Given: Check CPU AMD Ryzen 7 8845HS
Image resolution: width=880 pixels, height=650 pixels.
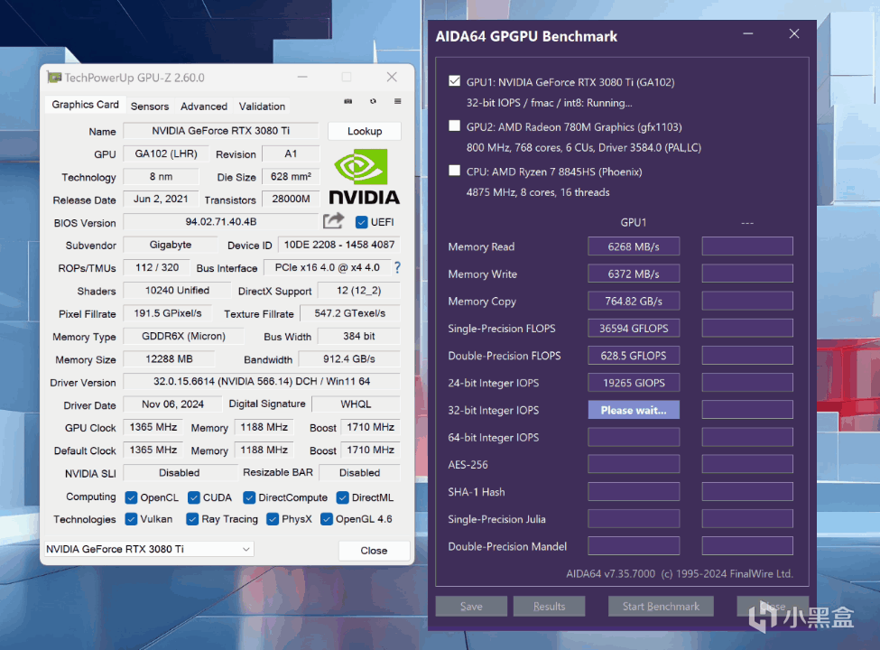Looking at the screenshot, I should (455, 171).
